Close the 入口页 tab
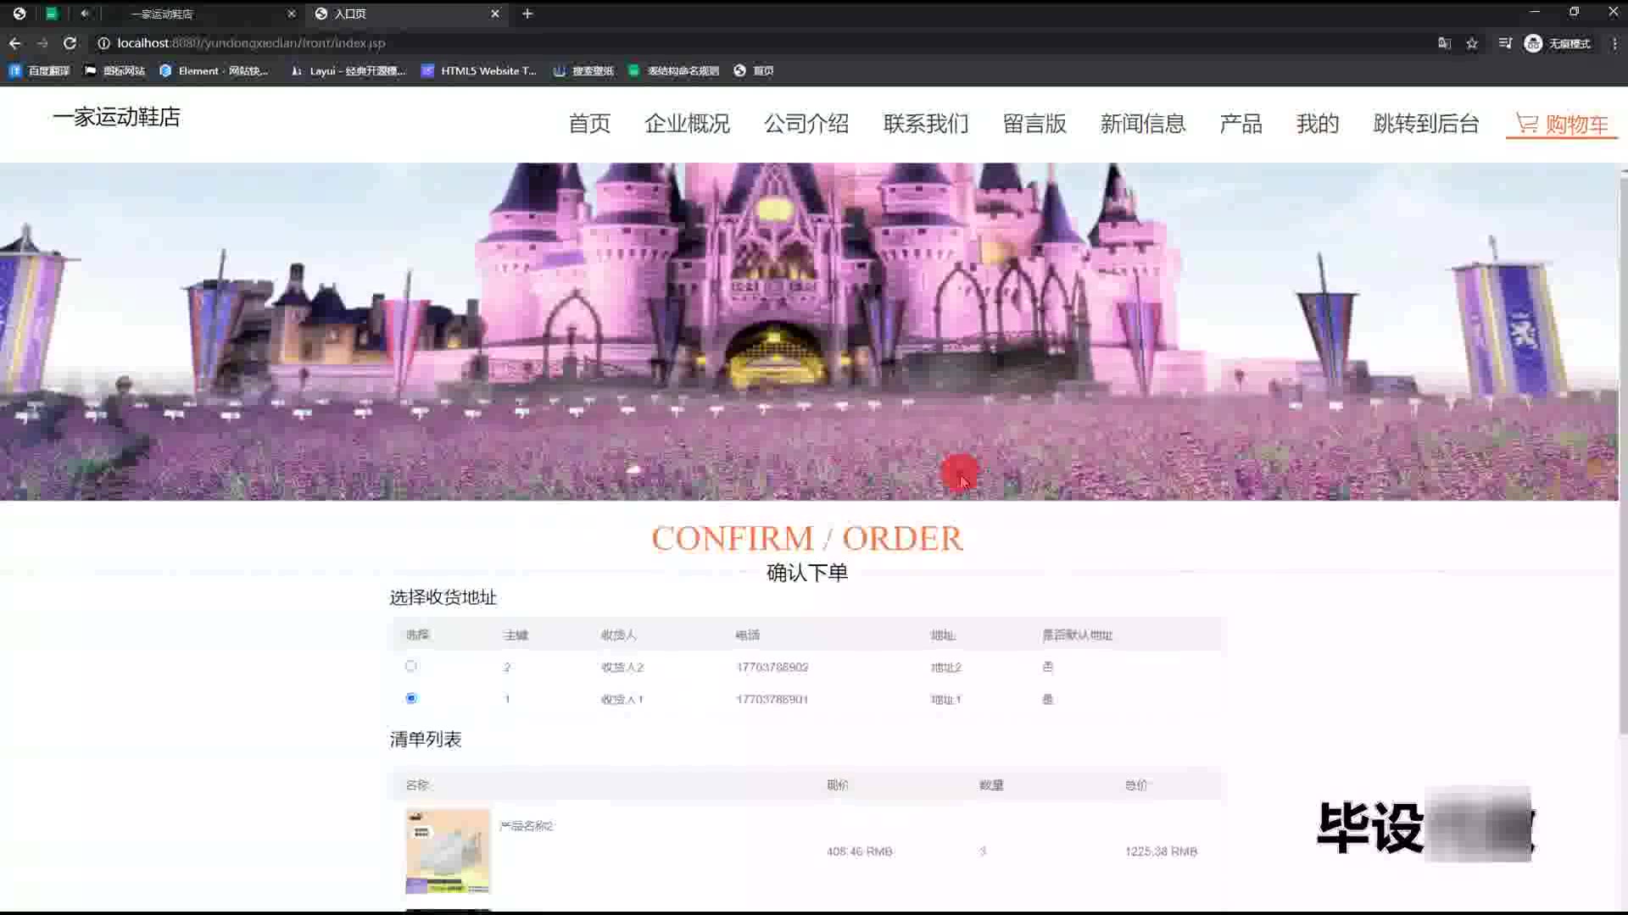Image resolution: width=1628 pixels, height=915 pixels. coord(495,14)
